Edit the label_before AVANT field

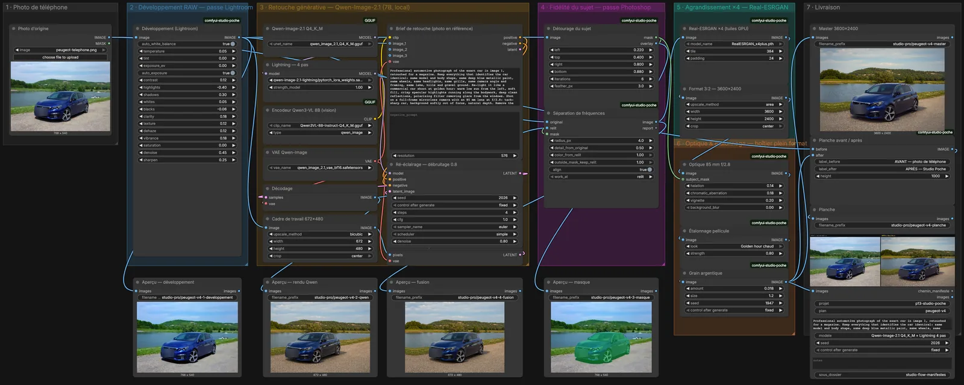pyautogui.click(x=883, y=161)
